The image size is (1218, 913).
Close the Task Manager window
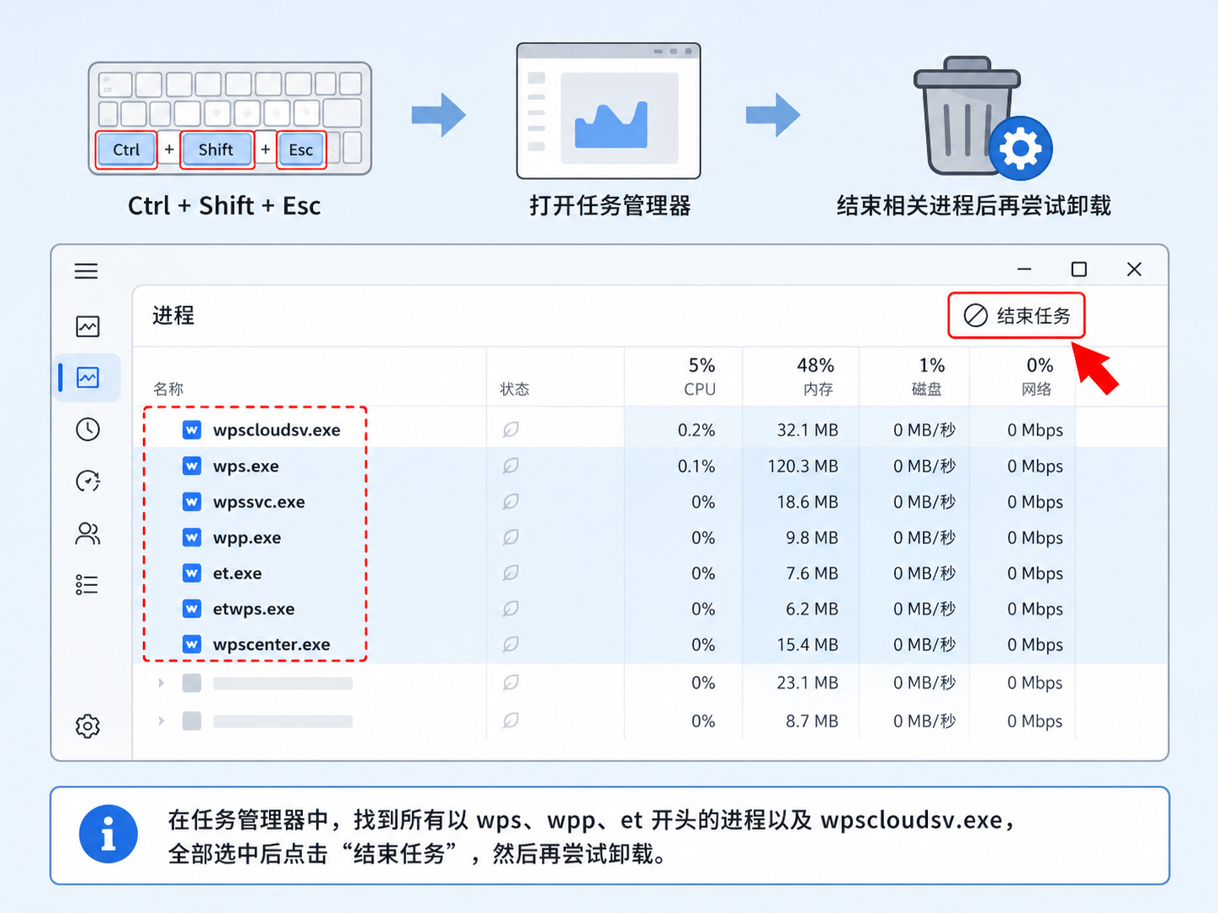[x=1134, y=269]
